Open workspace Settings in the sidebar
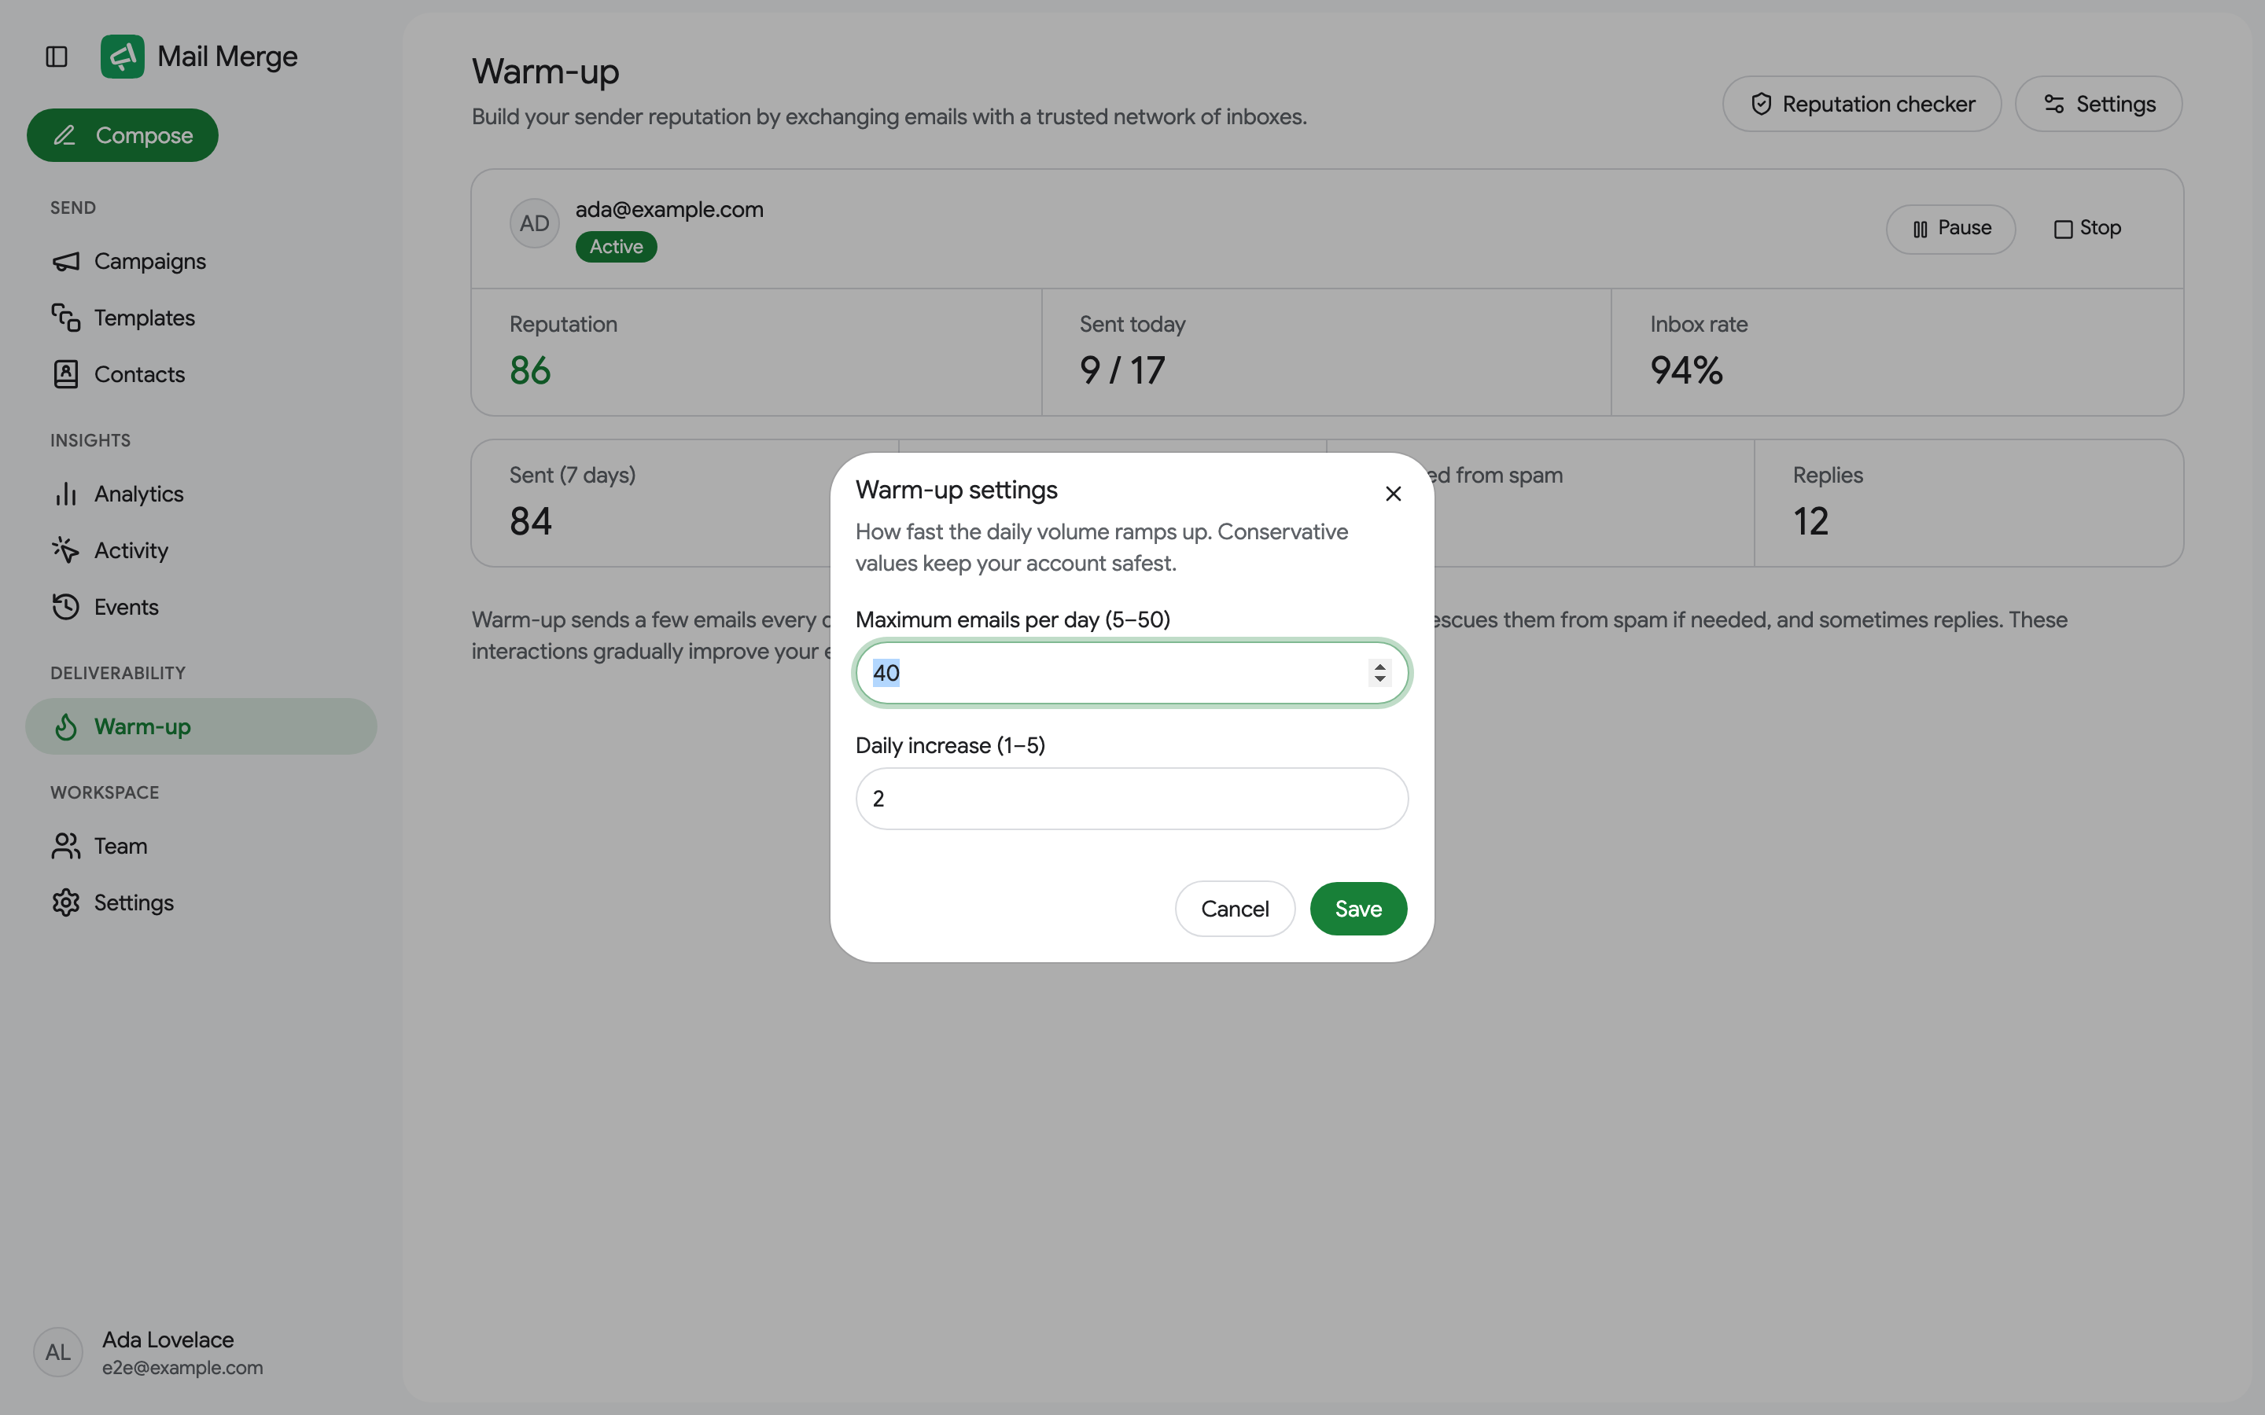The image size is (2265, 1415). coord(201,902)
